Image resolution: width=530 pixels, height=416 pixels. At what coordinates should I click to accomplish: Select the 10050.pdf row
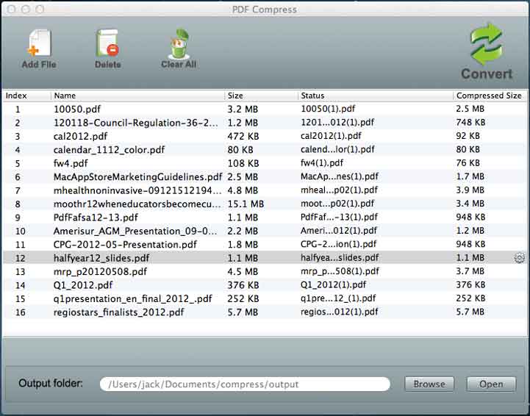coord(265,110)
